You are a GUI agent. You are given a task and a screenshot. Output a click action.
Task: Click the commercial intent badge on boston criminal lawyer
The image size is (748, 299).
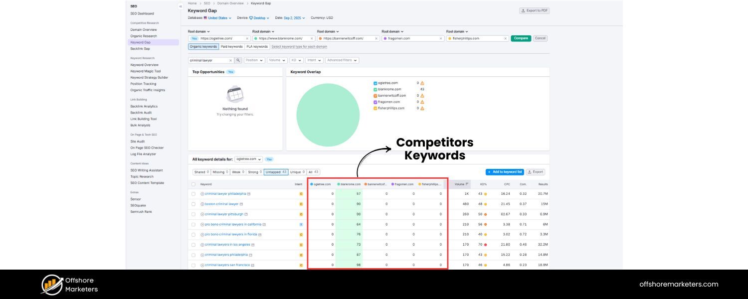point(301,204)
